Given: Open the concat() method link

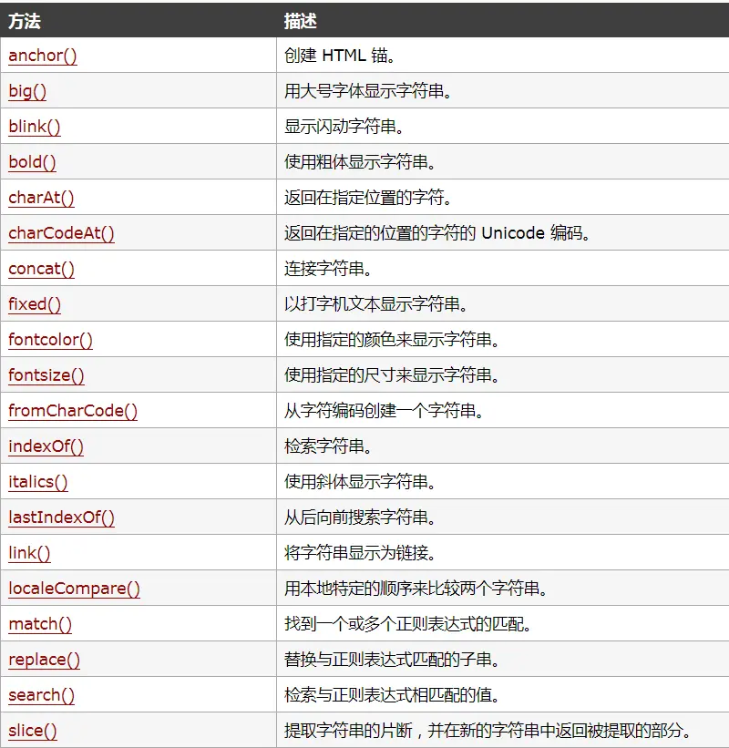Looking at the screenshot, I should pos(41,269).
